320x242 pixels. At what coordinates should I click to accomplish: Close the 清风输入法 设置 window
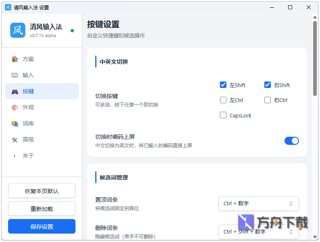pos(309,8)
